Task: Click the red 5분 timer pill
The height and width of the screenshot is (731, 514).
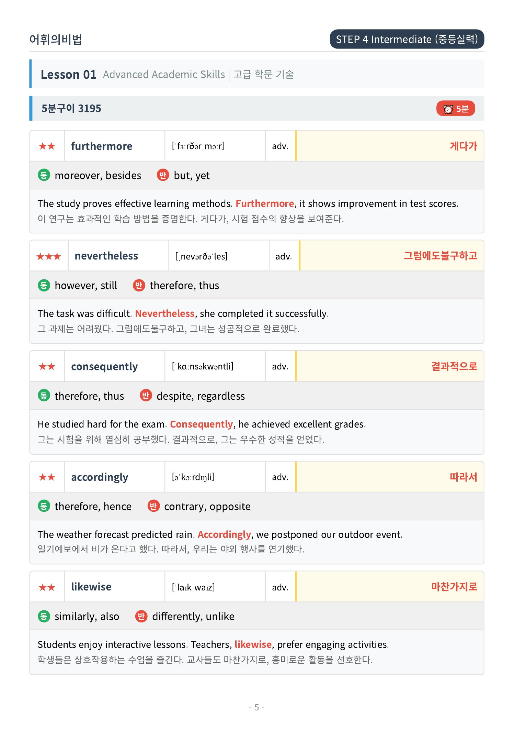Action: 455,109
